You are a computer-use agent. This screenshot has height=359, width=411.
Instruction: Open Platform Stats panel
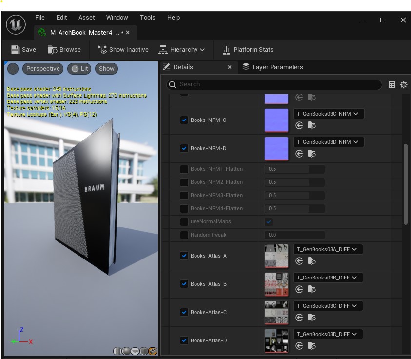(x=248, y=50)
